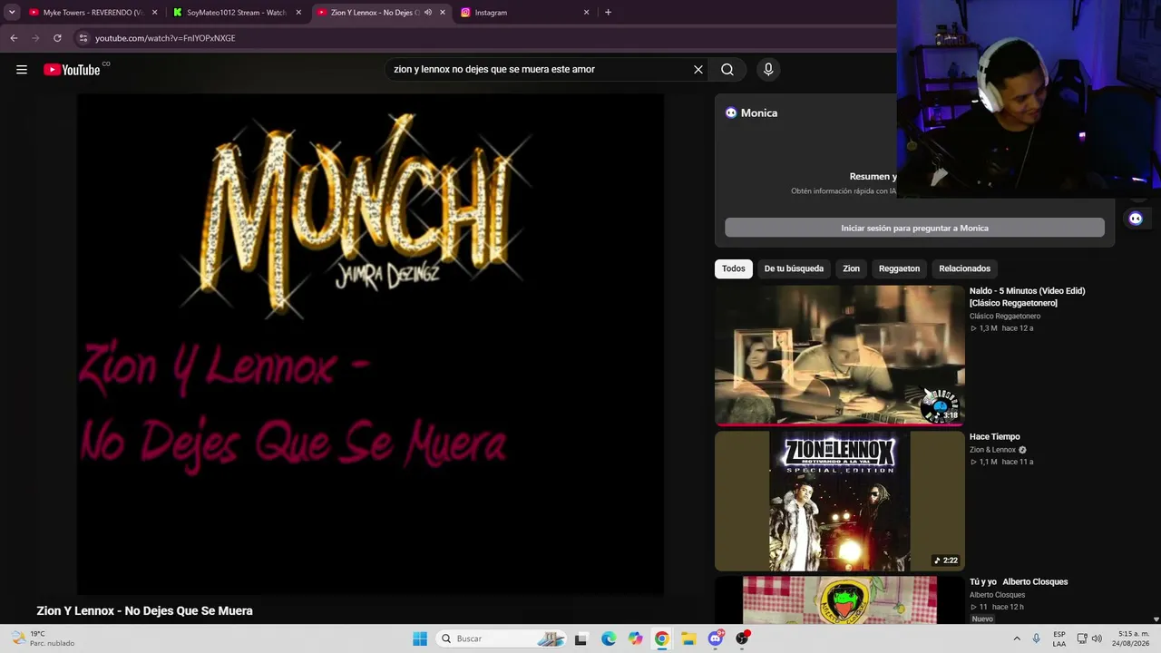Select the 'Zion' filter chip
This screenshot has width=1161, height=653.
point(851,268)
